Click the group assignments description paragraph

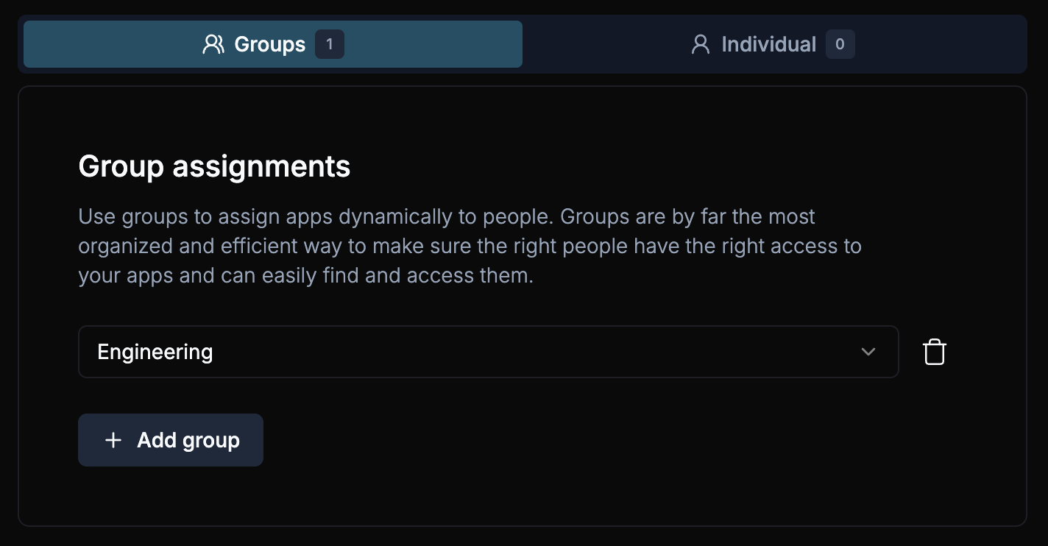click(x=470, y=246)
